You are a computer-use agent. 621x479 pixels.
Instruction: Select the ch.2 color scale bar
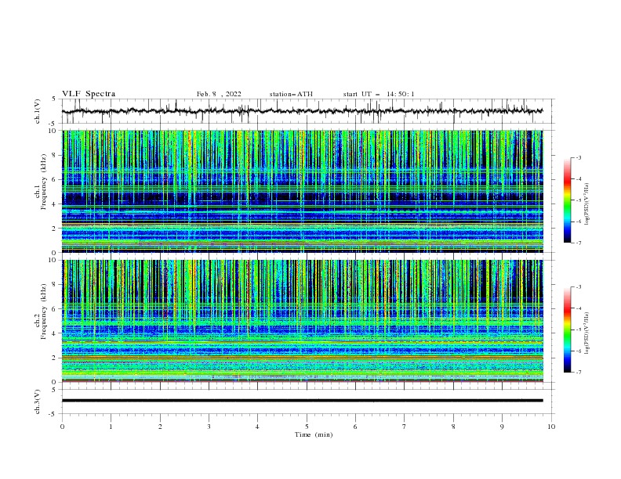[x=567, y=330]
